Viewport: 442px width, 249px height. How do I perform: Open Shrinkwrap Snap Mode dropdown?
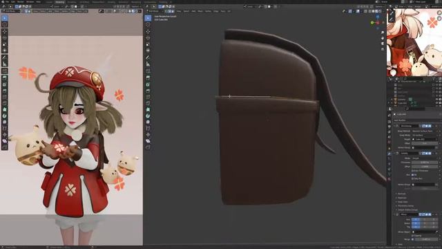tap(425, 136)
